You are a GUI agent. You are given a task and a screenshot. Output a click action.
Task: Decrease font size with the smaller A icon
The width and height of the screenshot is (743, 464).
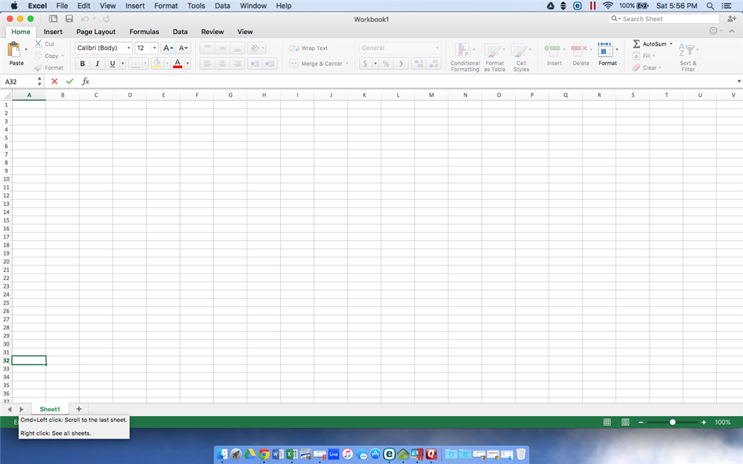point(183,48)
